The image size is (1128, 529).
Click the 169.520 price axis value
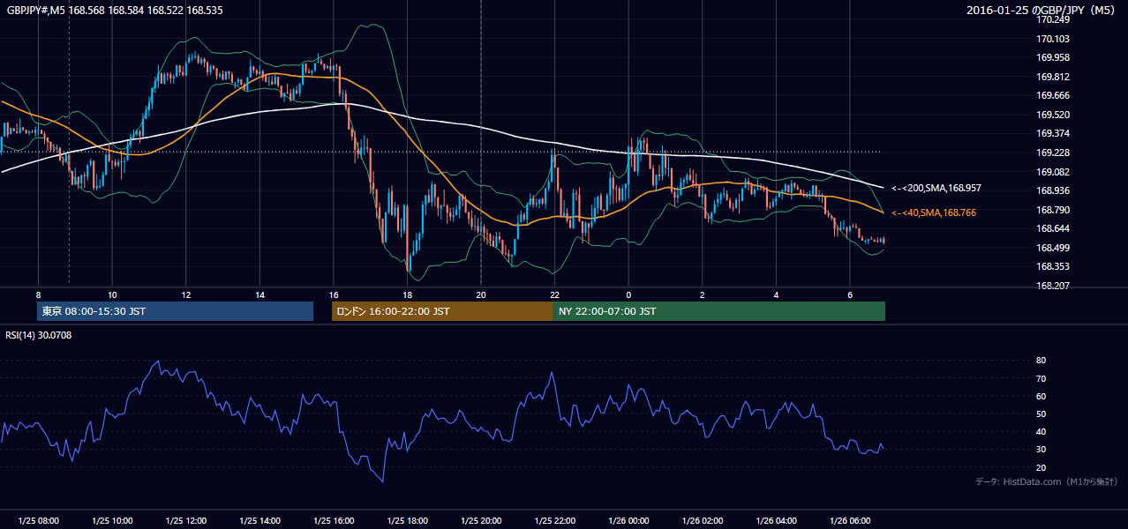[1052, 115]
